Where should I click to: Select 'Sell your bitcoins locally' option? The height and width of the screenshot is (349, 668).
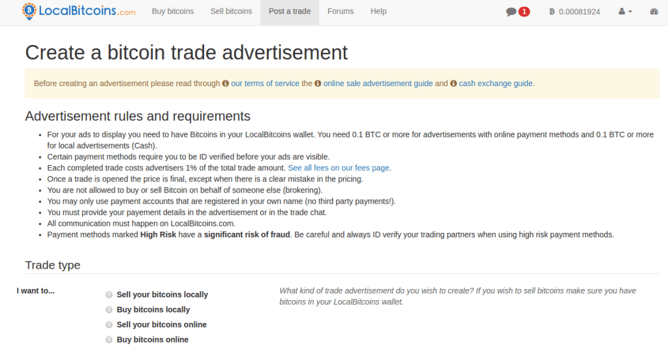click(109, 295)
